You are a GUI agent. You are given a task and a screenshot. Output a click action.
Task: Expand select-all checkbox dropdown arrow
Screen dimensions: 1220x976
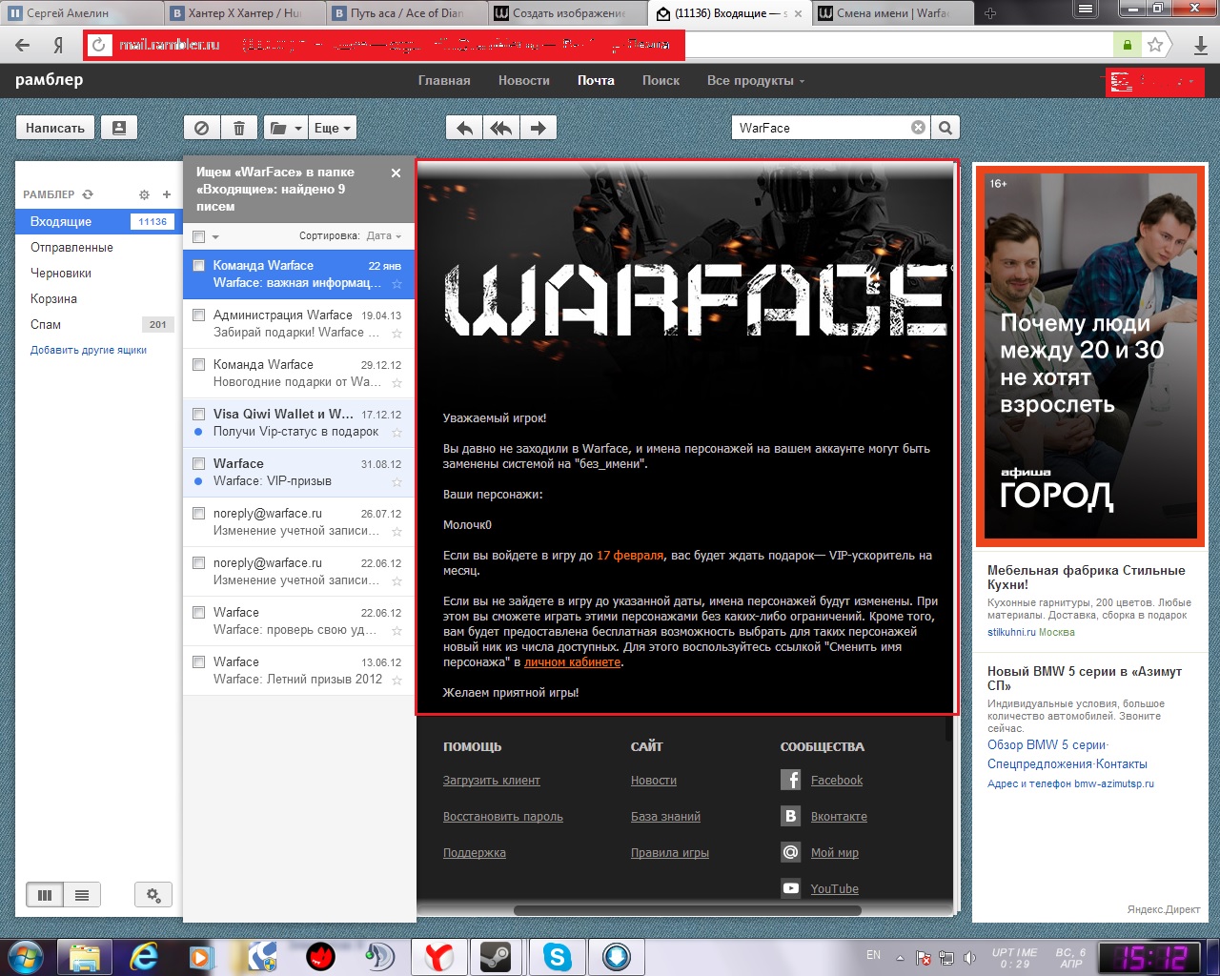[x=215, y=236]
